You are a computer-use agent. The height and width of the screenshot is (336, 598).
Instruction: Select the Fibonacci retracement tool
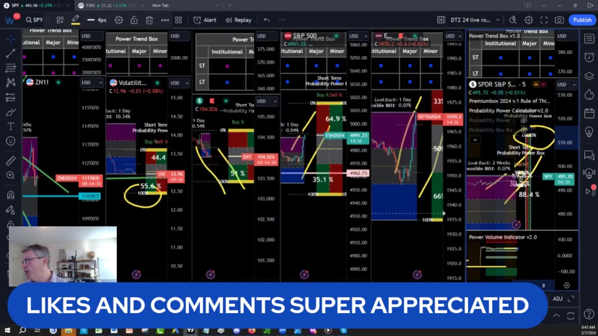tap(10, 68)
